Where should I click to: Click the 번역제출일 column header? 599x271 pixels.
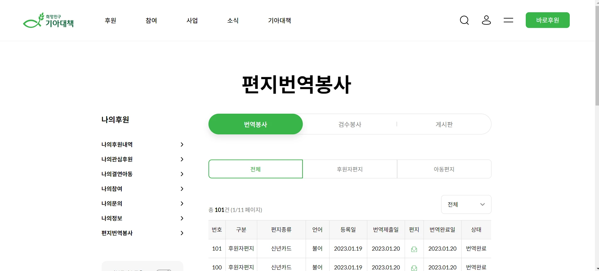point(386,230)
